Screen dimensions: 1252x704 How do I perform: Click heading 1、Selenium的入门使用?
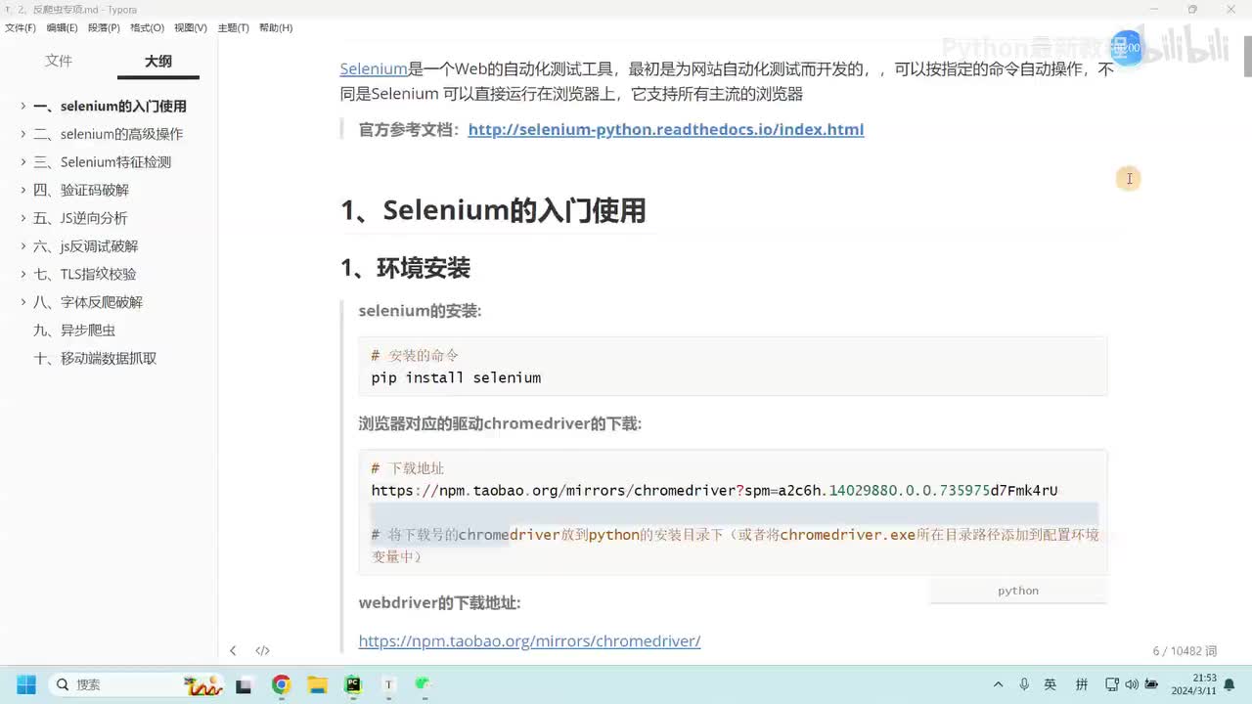493,210
